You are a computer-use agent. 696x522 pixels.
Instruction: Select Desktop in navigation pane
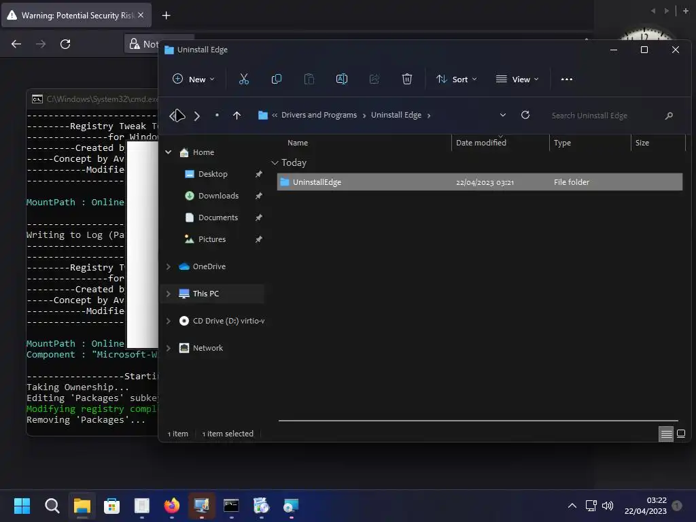pyautogui.click(x=213, y=174)
